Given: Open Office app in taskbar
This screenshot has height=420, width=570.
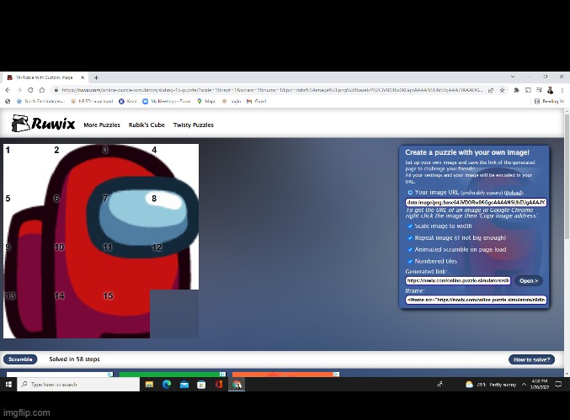Looking at the screenshot, I should [x=218, y=384].
